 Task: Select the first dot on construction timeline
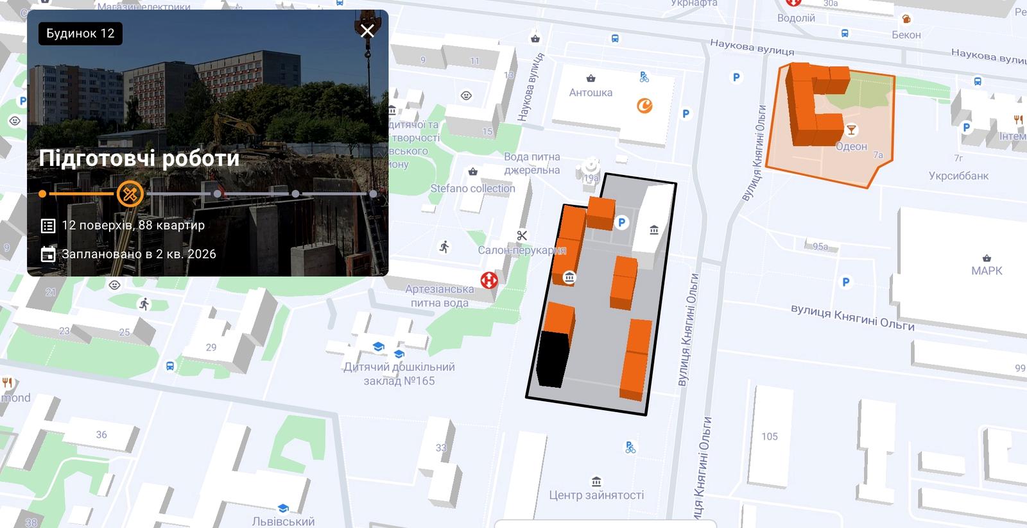42,194
